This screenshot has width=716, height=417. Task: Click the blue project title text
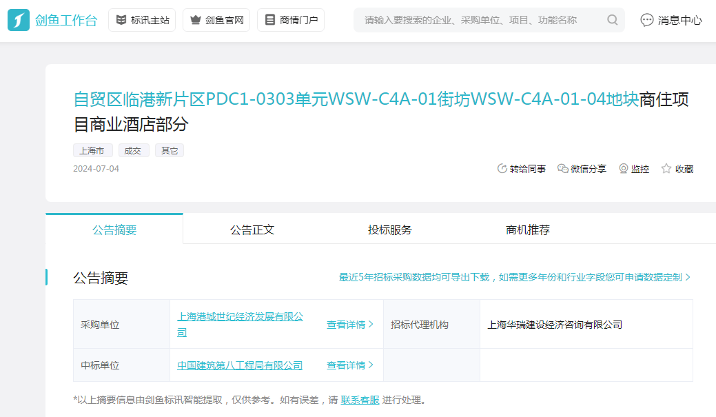click(356, 99)
